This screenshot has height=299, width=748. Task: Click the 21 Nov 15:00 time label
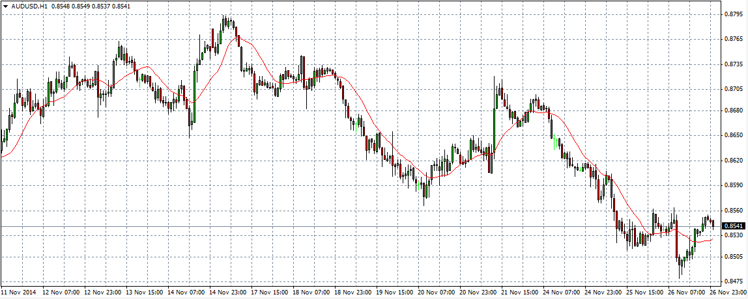521,292
